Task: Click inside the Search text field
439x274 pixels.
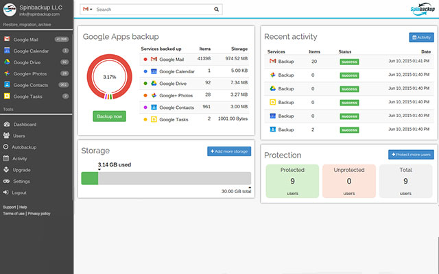Action: (154, 10)
